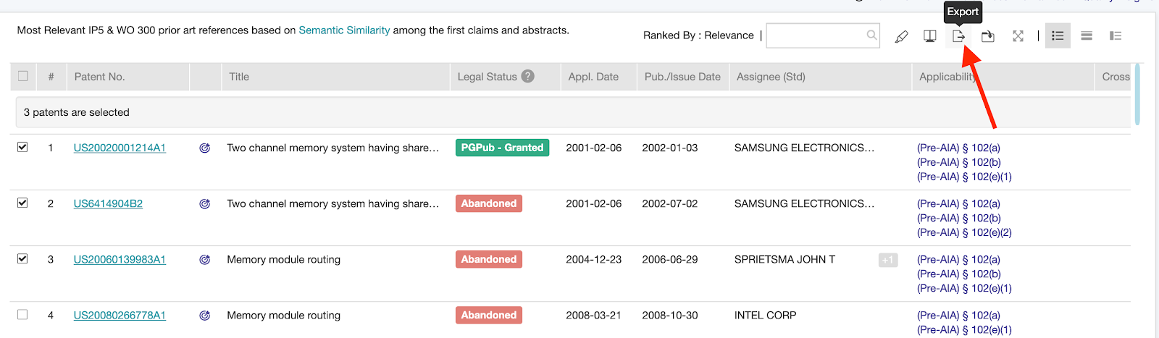Select SPRIETSMA JOHN T assignee text

pyautogui.click(x=784, y=259)
